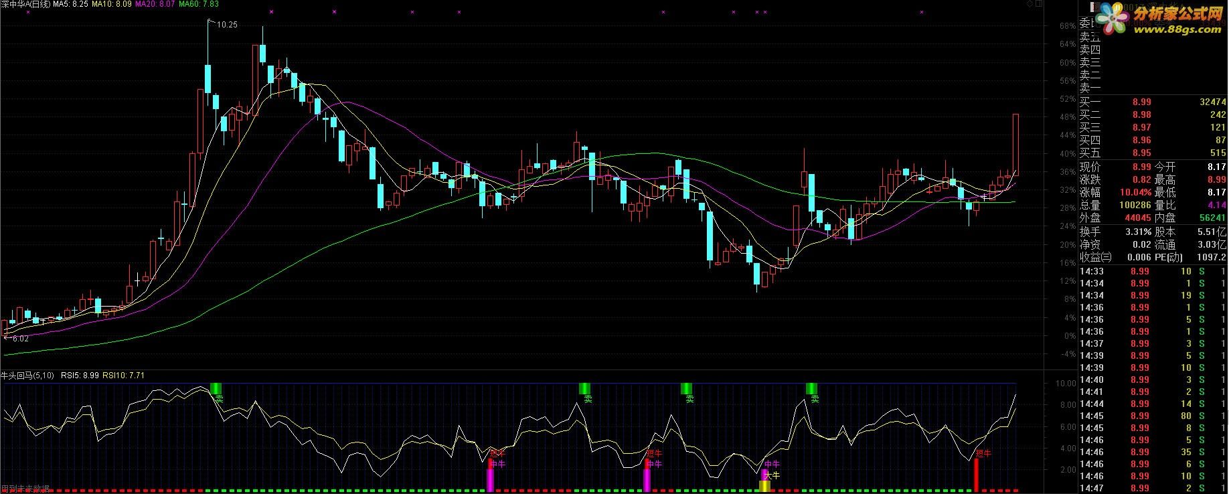Click the diamond icon above the price axis
Viewport: 1229px width, 494px height.
click(1030, 4)
